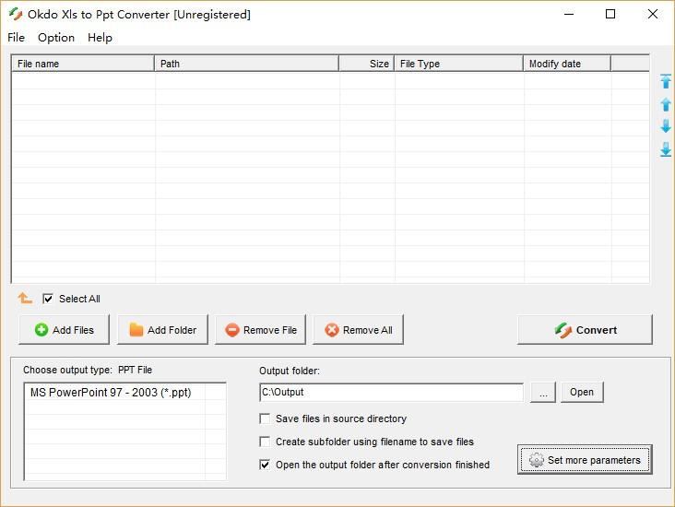Click the Remove File button

pos(260,330)
